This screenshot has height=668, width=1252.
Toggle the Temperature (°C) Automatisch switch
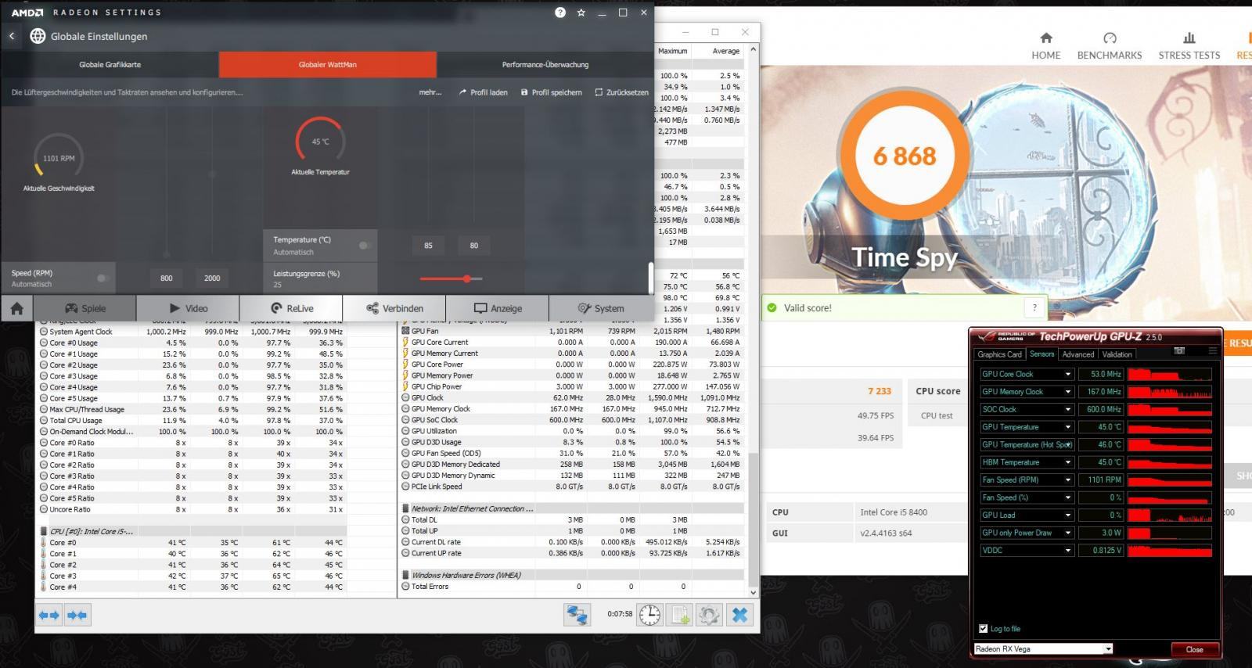pos(363,246)
